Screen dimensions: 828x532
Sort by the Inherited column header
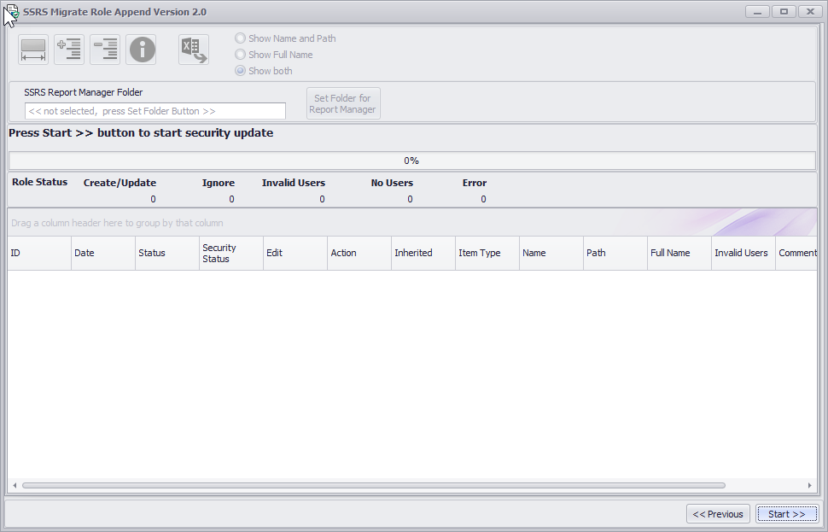point(423,253)
